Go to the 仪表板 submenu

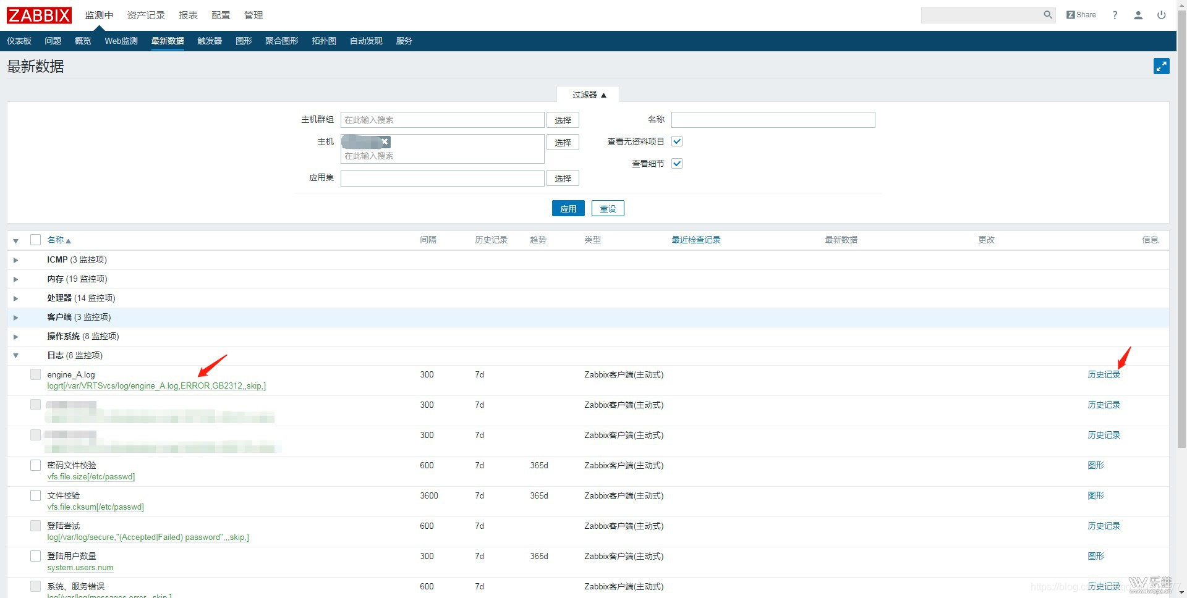coord(19,41)
